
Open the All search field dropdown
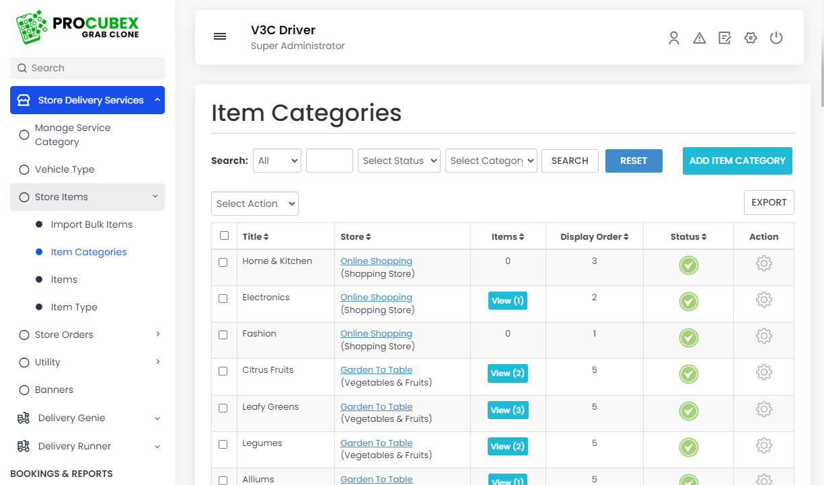tap(277, 161)
